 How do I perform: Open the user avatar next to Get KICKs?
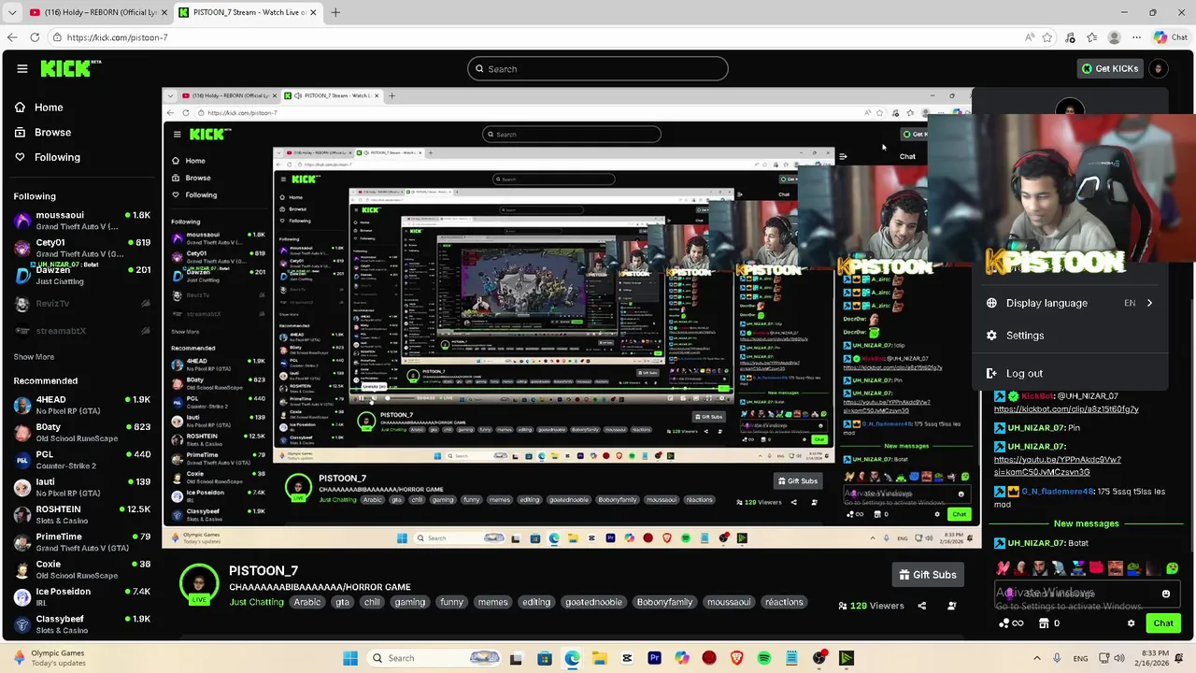tap(1159, 68)
